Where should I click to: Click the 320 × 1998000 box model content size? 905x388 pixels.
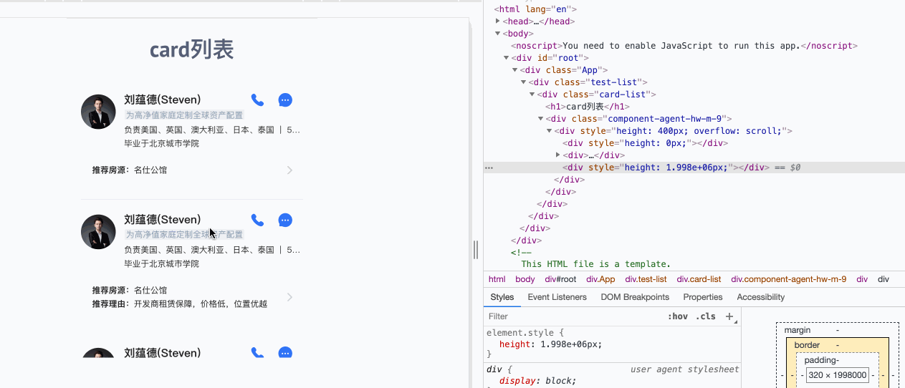click(x=838, y=375)
